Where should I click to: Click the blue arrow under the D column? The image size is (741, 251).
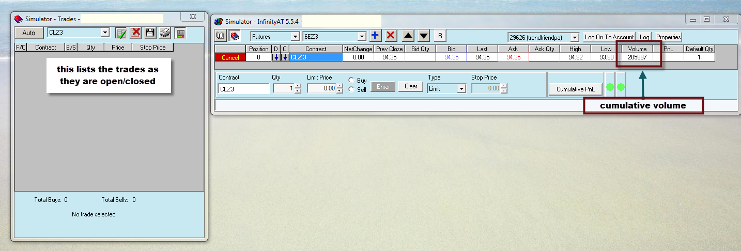[x=276, y=57]
